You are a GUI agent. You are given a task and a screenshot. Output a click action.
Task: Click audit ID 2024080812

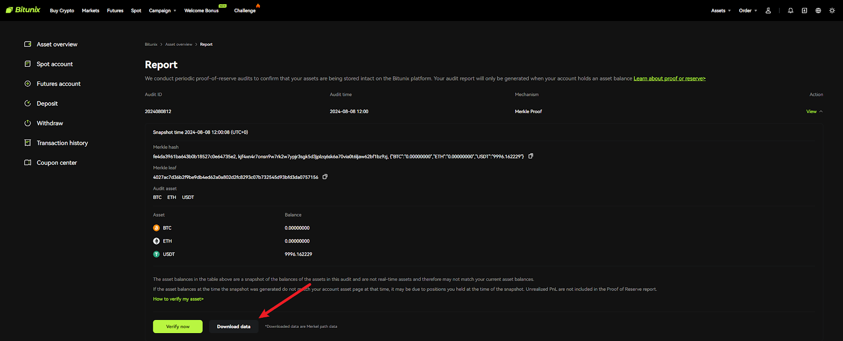point(158,112)
